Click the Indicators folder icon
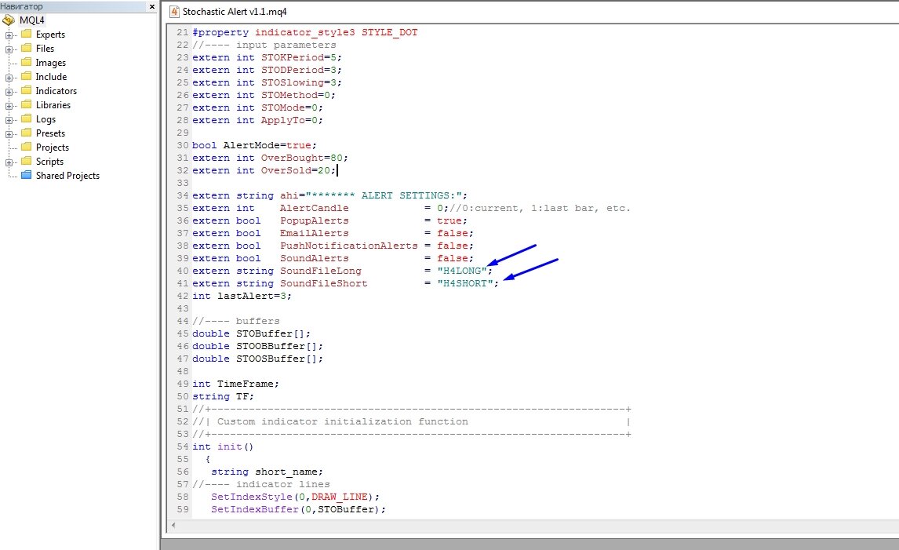Viewport: 899px width, 550px height. click(27, 90)
